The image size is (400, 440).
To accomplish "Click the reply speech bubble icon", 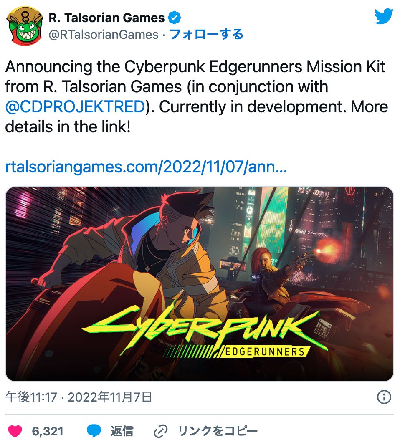I will click(94, 431).
